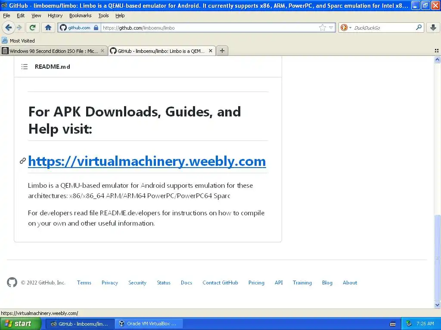Open the Docs footer link
This screenshot has height=330, width=441.
tap(186, 283)
